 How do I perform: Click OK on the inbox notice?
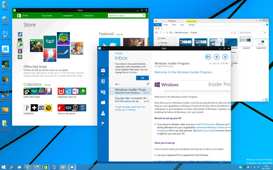pyautogui.click(x=142, y=78)
